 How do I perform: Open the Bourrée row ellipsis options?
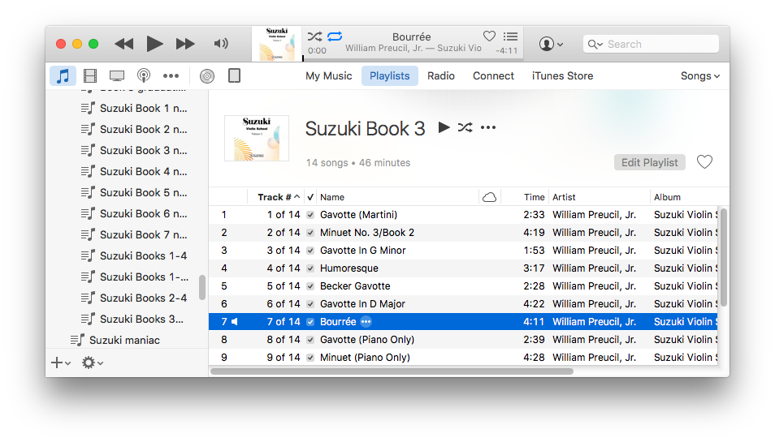point(366,322)
